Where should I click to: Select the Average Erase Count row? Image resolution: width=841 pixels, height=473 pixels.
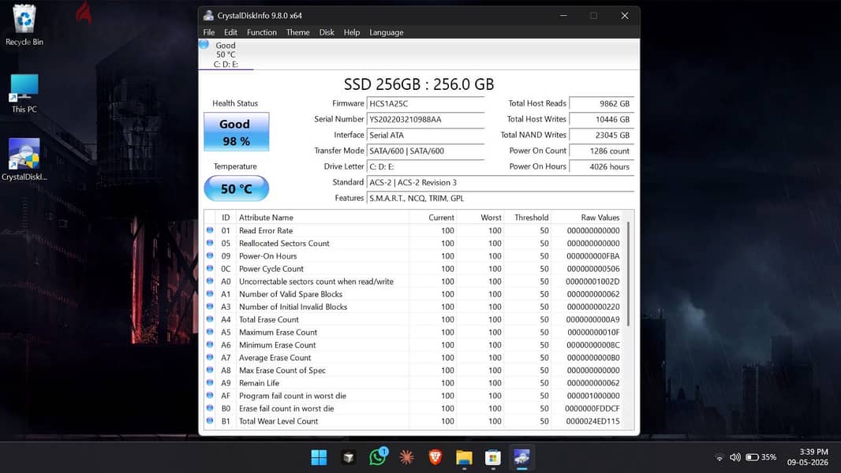coord(413,358)
